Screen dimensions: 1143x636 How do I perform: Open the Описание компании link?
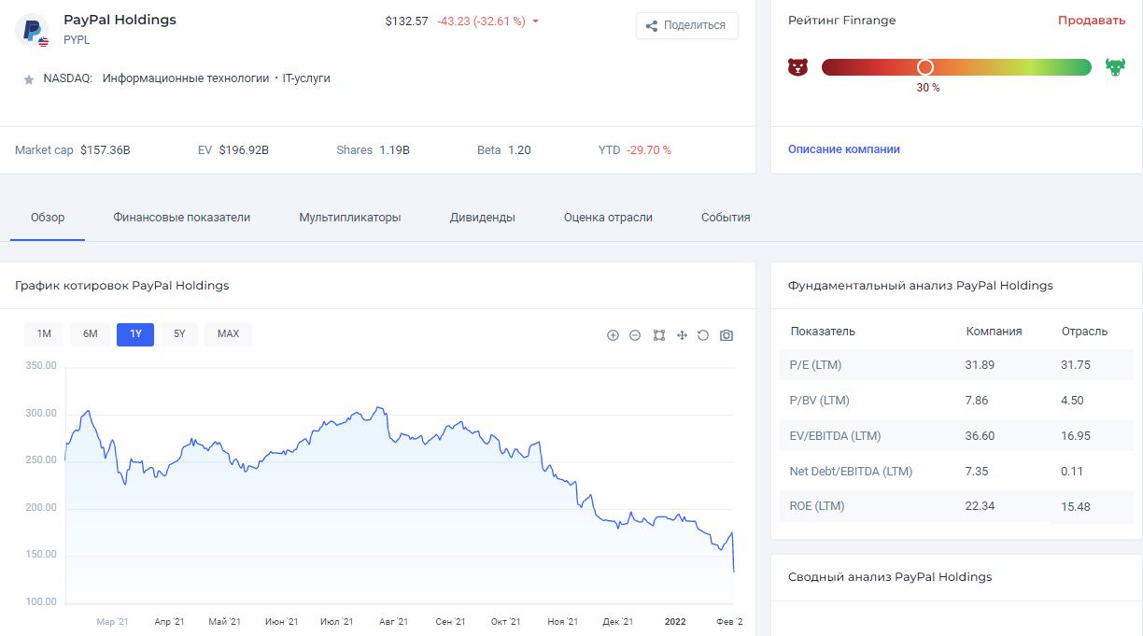pos(844,149)
